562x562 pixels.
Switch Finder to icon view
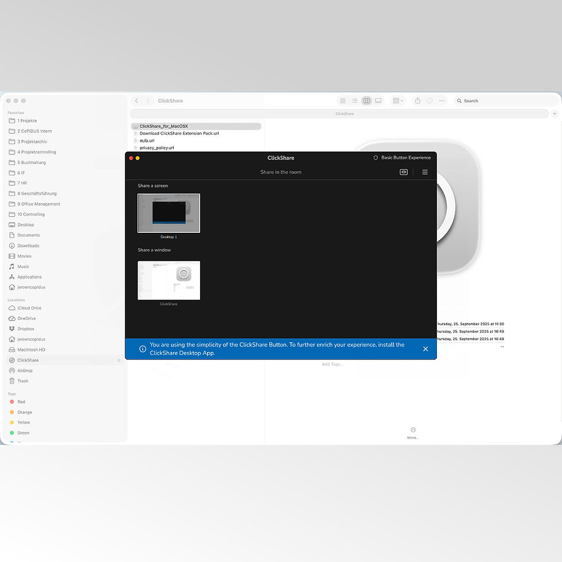343,101
